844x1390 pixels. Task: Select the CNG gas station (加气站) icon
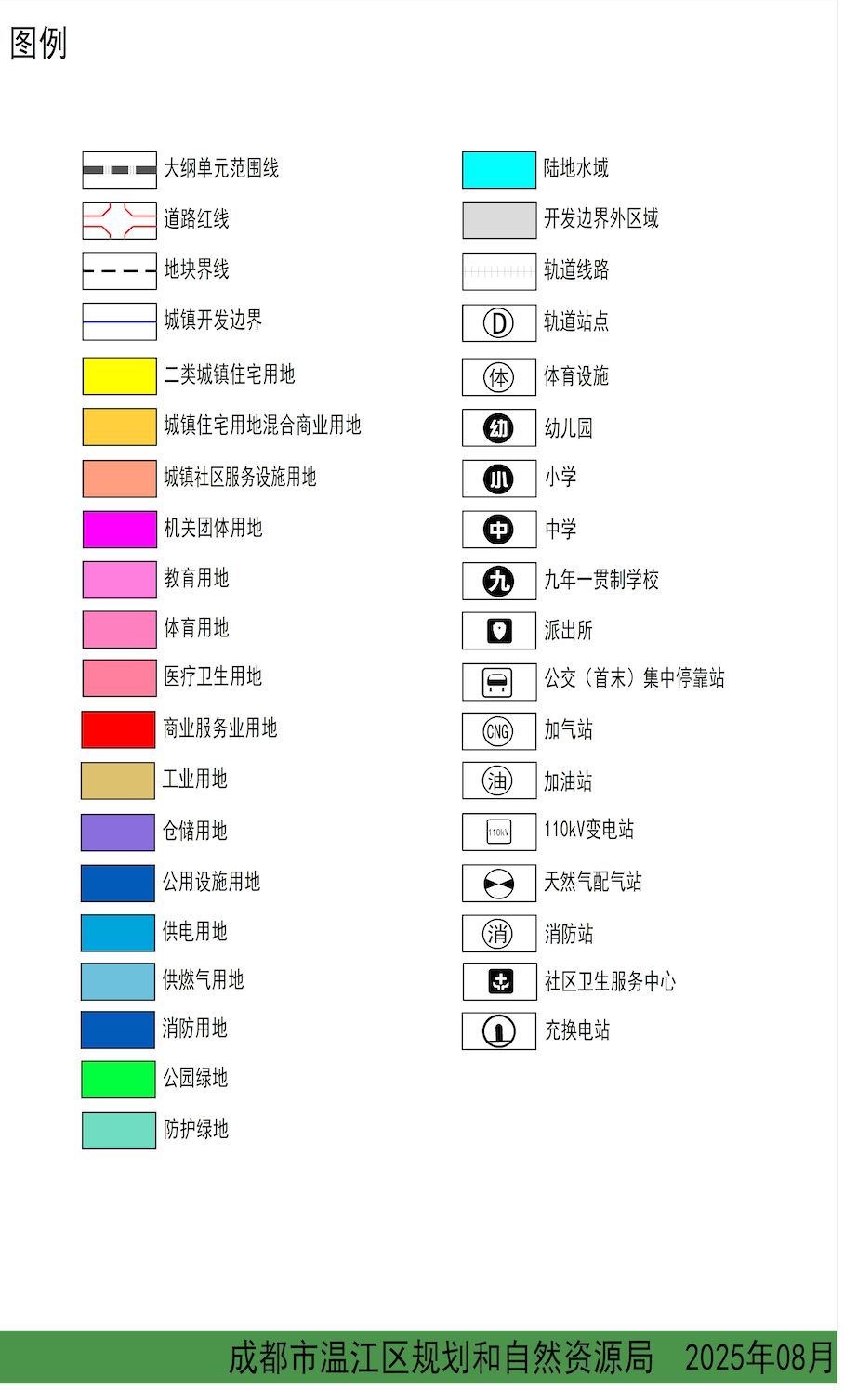(x=498, y=731)
